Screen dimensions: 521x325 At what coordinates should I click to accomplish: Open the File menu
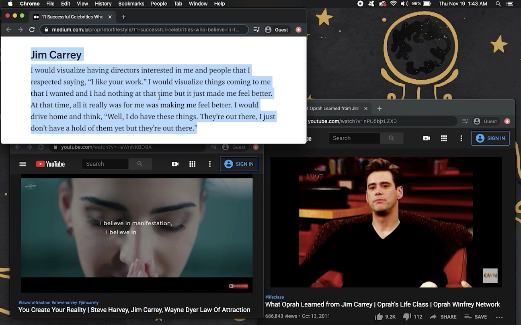point(50,4)
